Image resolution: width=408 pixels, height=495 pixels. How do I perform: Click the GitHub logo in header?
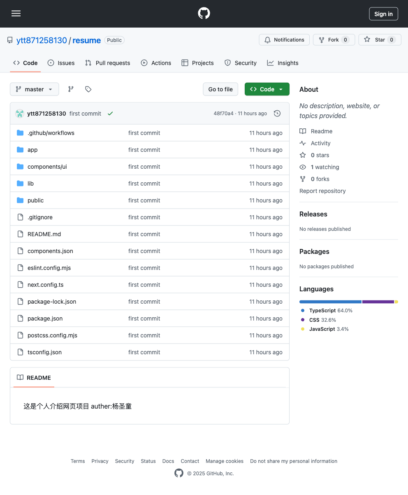pos(204,14)
